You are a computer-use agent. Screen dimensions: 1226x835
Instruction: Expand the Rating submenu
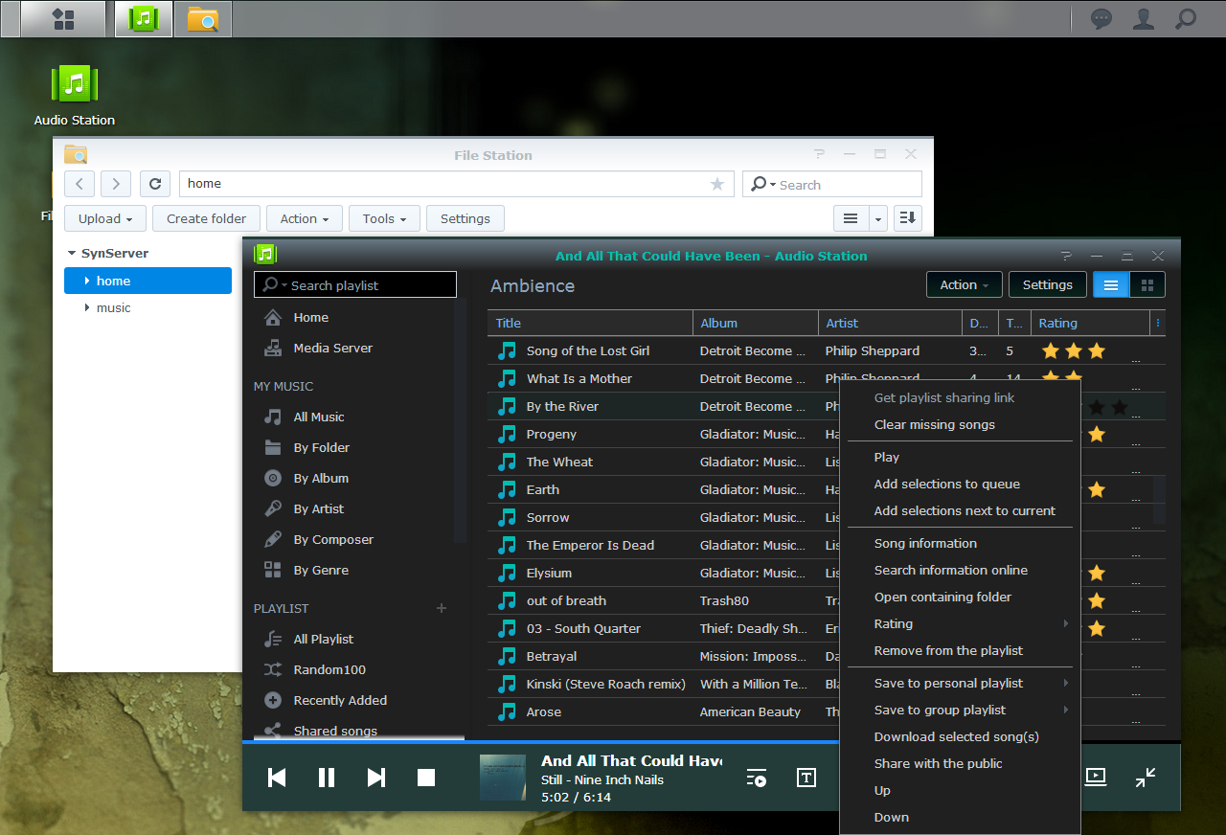click(x=960, y=623)
